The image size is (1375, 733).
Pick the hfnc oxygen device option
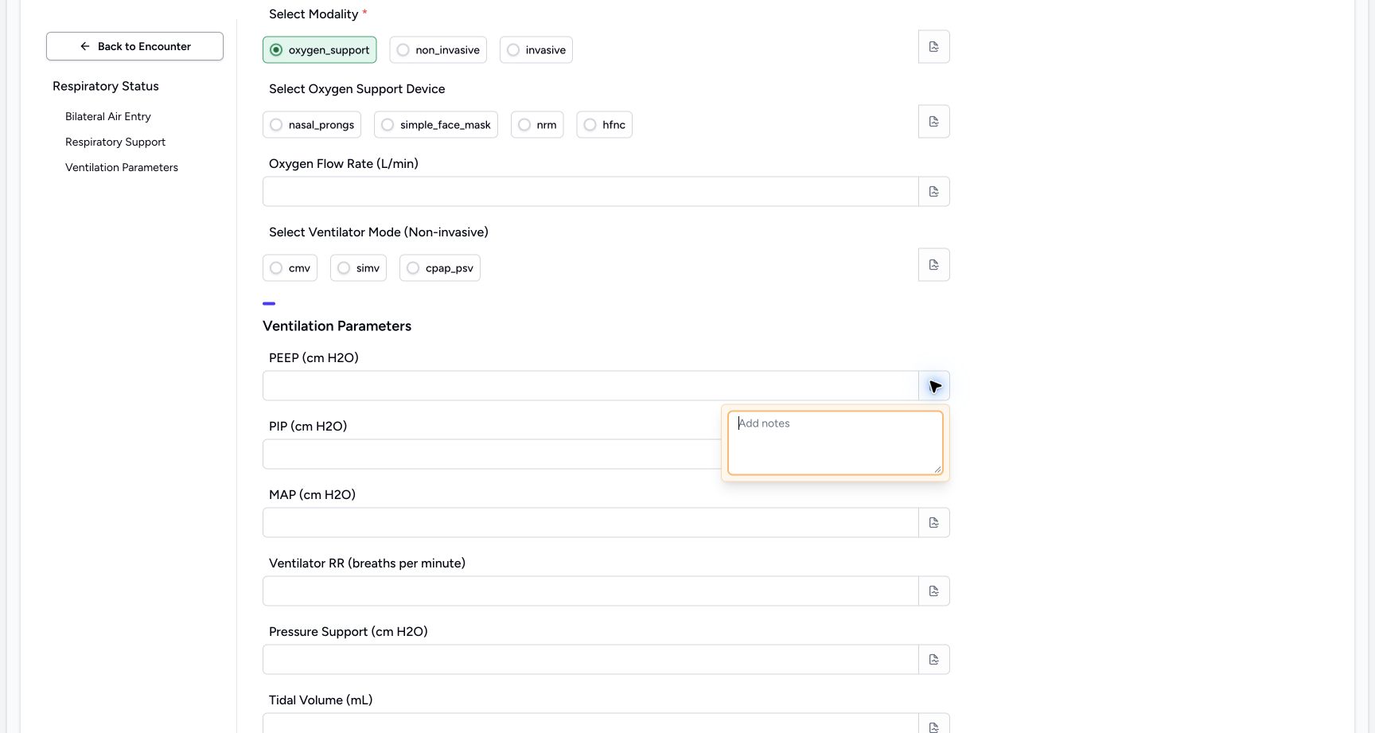point(605,125)
